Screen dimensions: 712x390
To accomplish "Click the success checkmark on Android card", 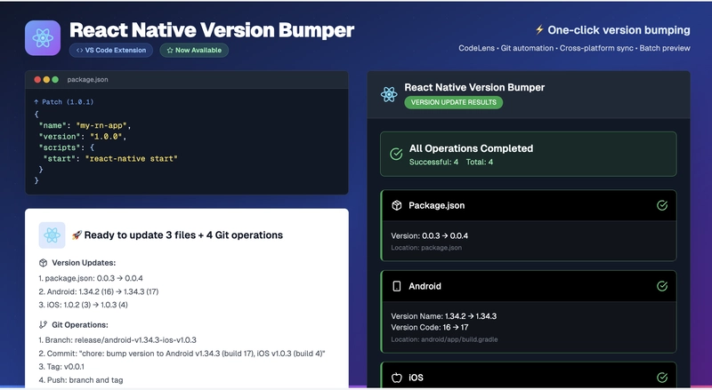I will click(662, 286).
